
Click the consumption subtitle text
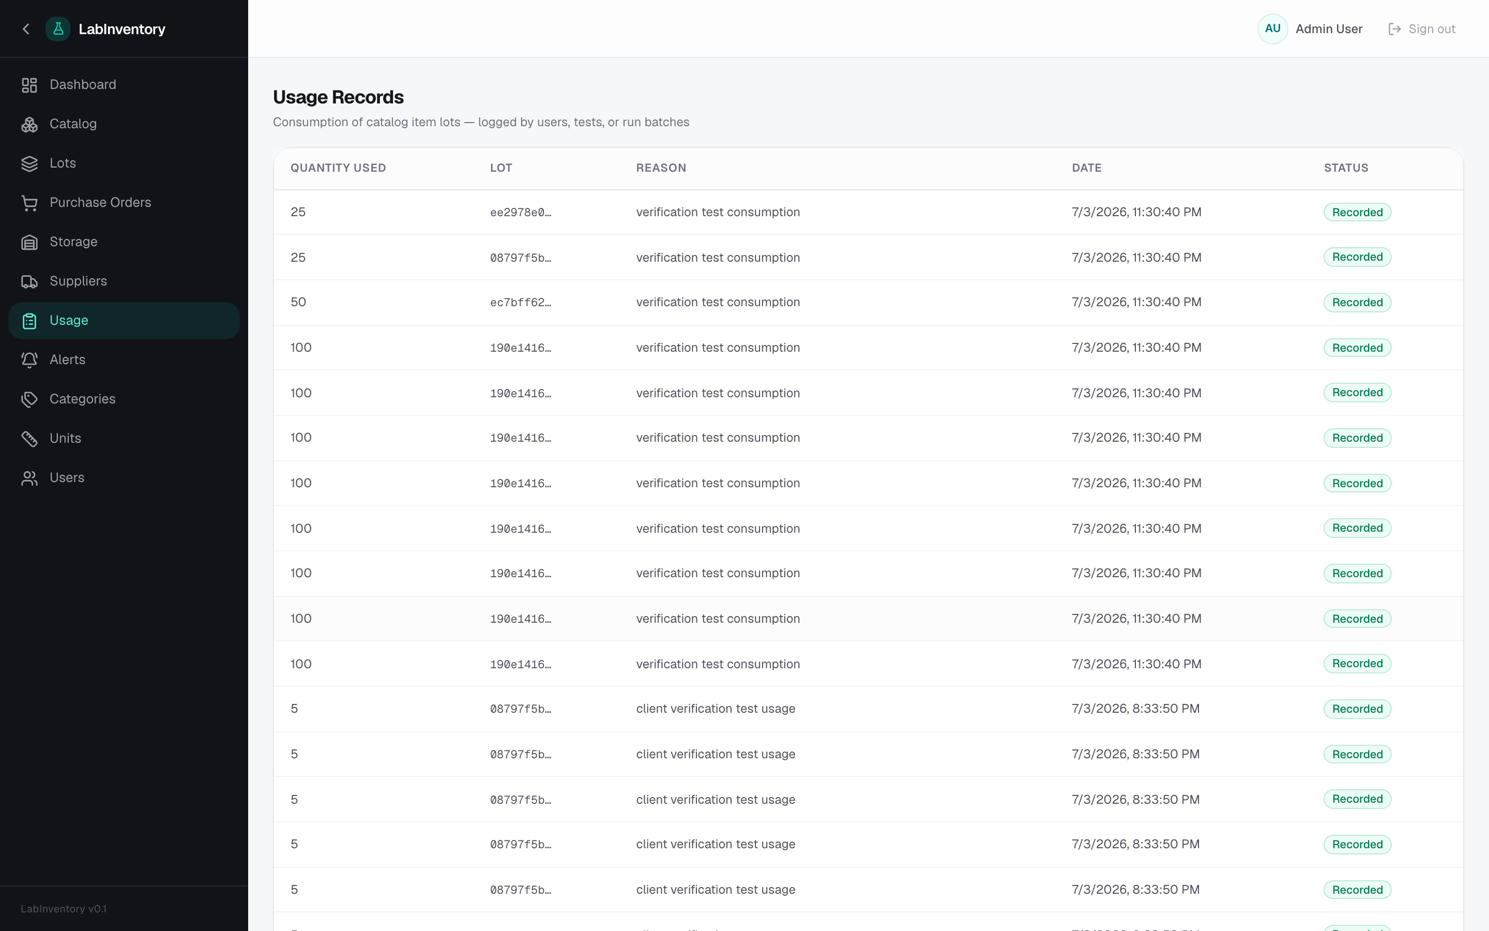click(481, 123)
